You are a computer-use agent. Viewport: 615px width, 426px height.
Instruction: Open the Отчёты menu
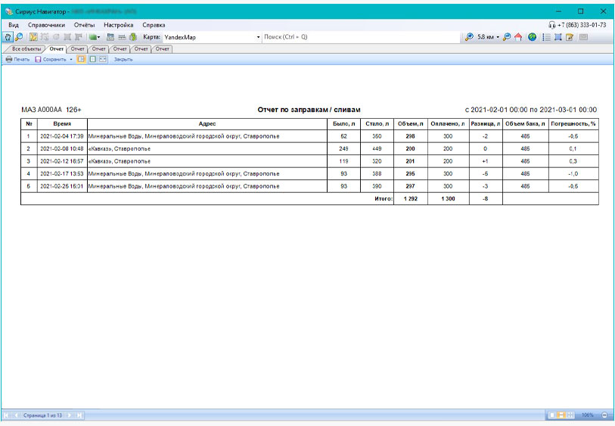click(84, 25)
